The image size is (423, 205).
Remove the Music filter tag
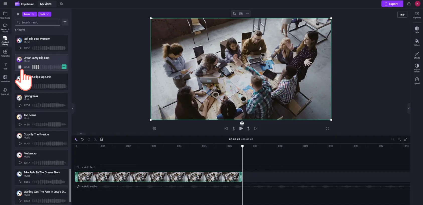point(33,14)
